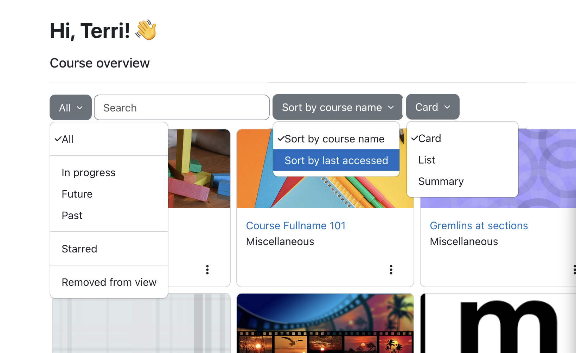The width and height of the screenshot is (576, 353).
Task: Click Miscellaneous category under Course Fullname 101
Action: (x=280, y=242)
